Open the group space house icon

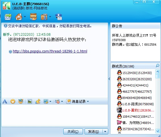point(19,17)
